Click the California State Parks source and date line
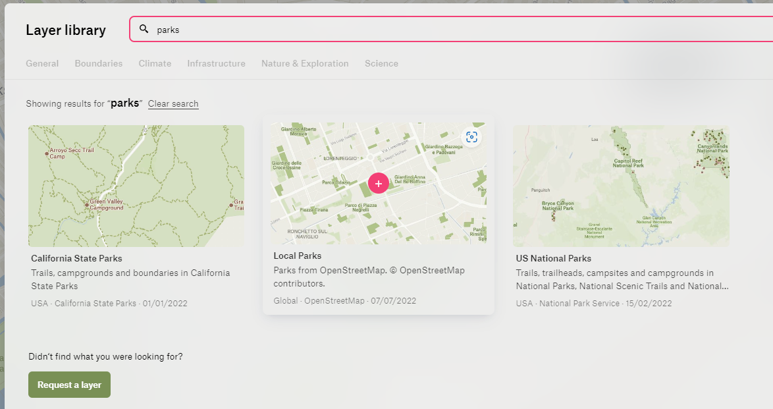The height and width of the screenshot is (409, 773). 109,304
